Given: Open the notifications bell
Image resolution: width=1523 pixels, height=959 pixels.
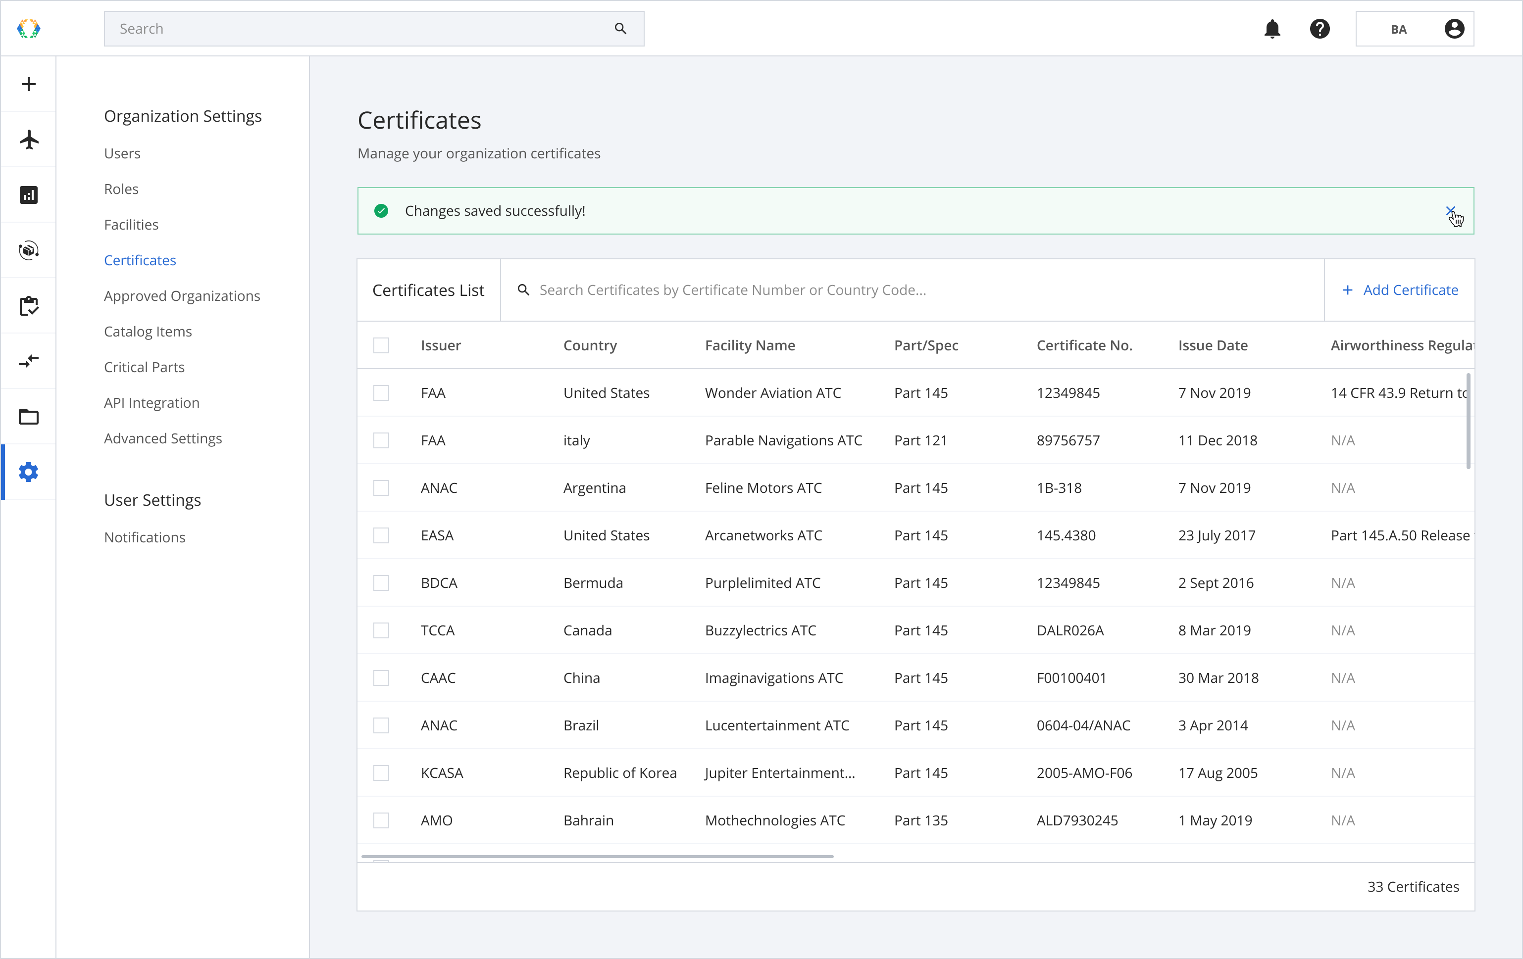Looking at the screenshot, I should (1272, 28).
